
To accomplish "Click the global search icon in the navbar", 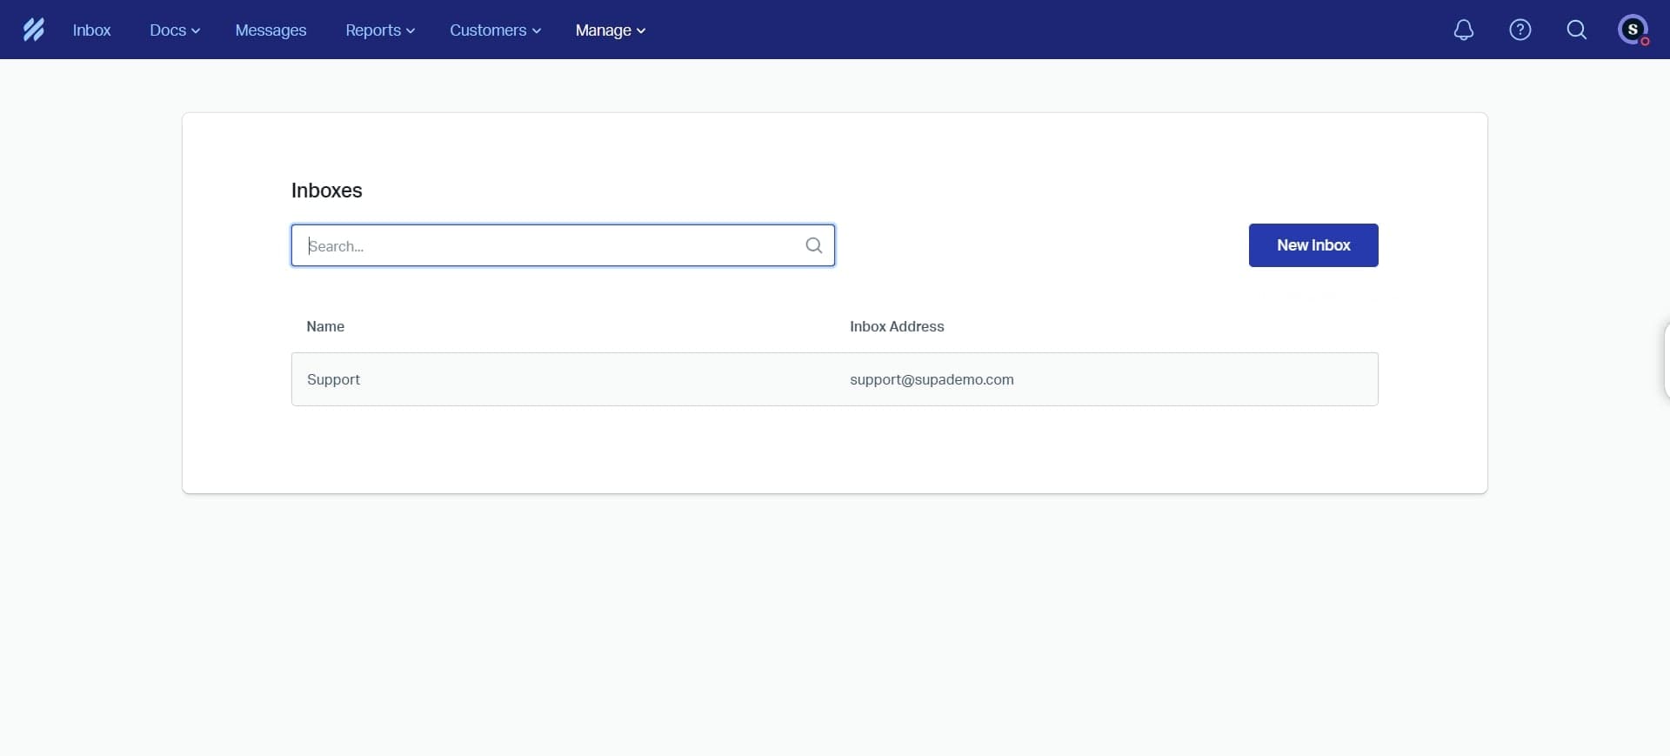I will (1576, 30).
